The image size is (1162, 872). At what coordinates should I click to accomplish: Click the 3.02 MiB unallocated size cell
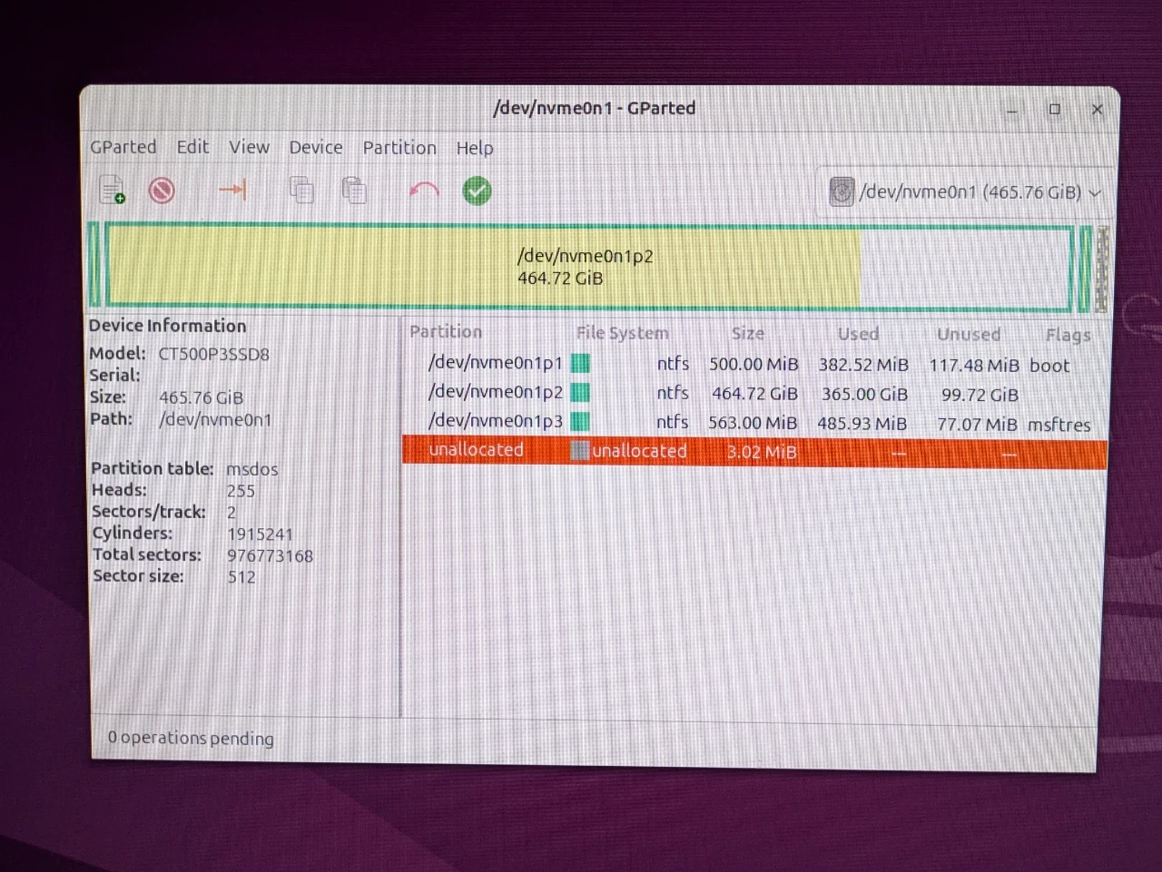(761, 452)
